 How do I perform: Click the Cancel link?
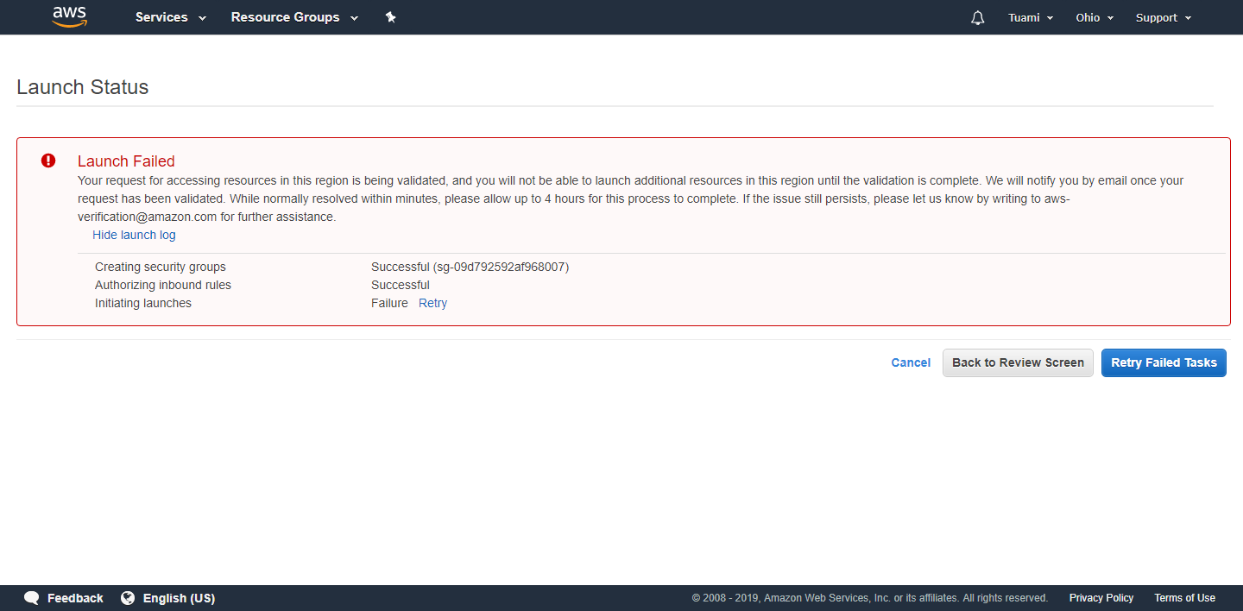[x=910, y=362]
